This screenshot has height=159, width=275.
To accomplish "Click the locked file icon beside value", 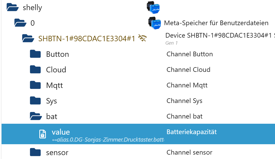I will [x=42, y=134].
